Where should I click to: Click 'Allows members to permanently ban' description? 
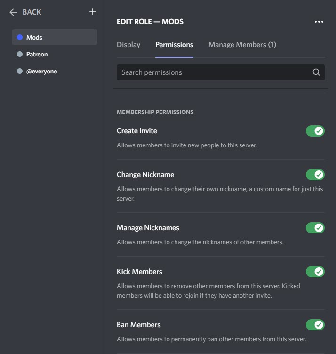[x=211, y=339]
